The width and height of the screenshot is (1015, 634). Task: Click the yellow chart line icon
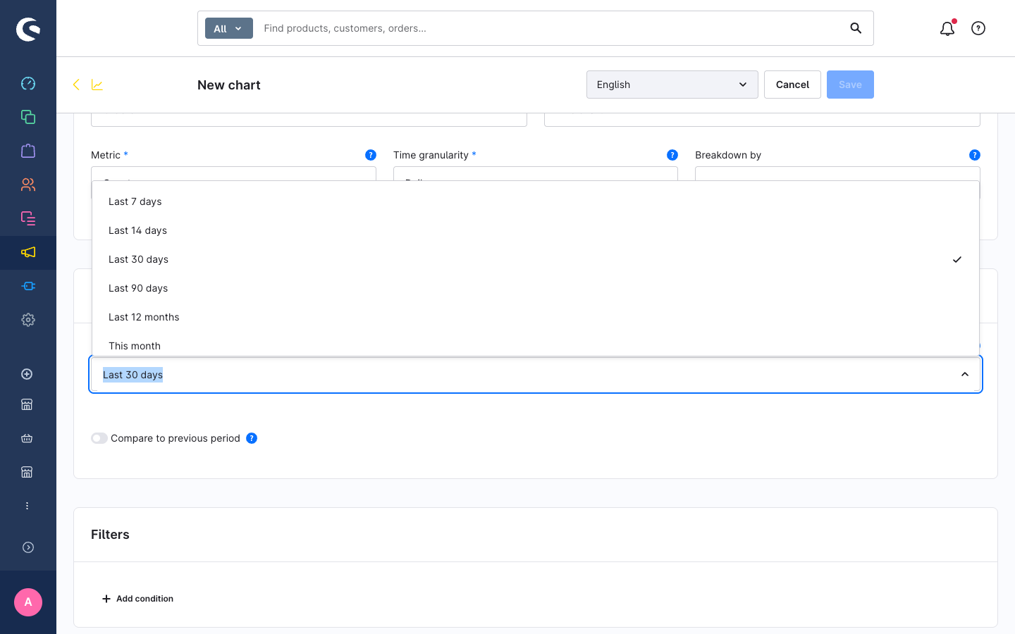(97, 85)
